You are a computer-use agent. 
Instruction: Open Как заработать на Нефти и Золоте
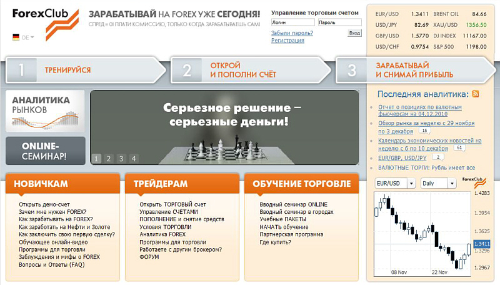[x=64, y=227]
